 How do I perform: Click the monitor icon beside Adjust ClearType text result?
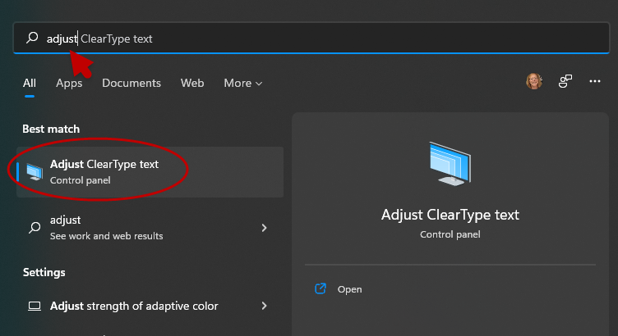pos(35,172)
